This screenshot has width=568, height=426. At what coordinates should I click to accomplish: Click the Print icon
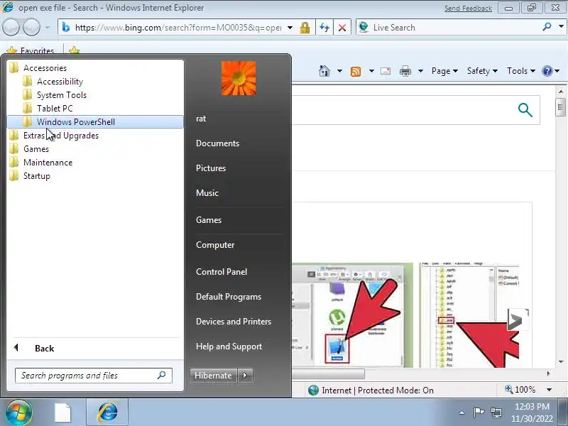coord(405,71)
